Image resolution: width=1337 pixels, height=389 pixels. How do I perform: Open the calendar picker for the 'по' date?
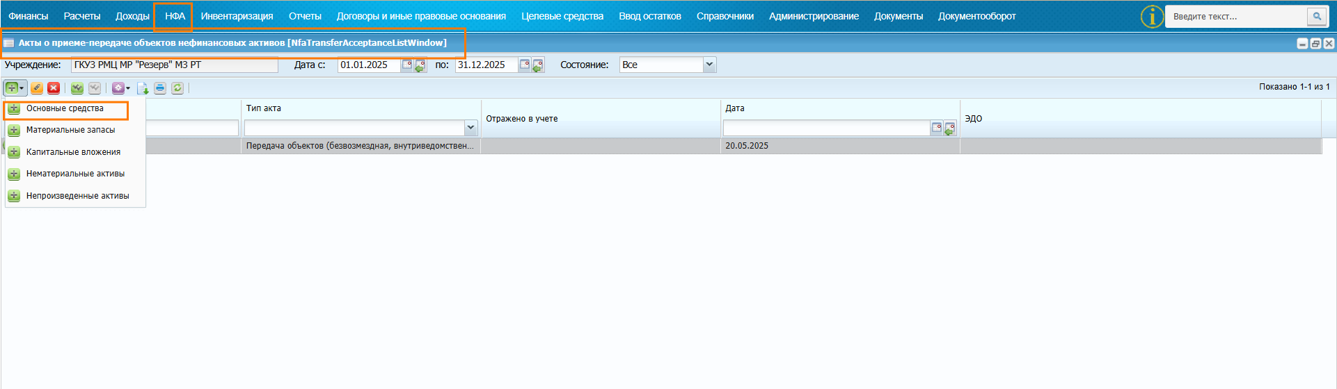[x=525, y=65]
